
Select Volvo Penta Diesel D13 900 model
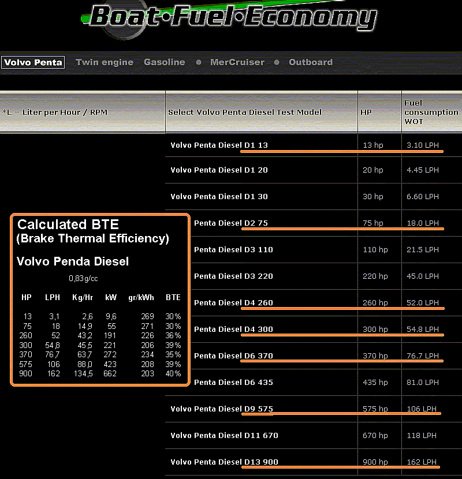click(x=224, y=462)
